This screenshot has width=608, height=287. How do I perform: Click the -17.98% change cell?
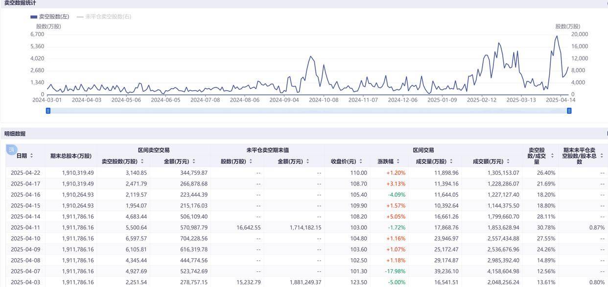point(396,271)
